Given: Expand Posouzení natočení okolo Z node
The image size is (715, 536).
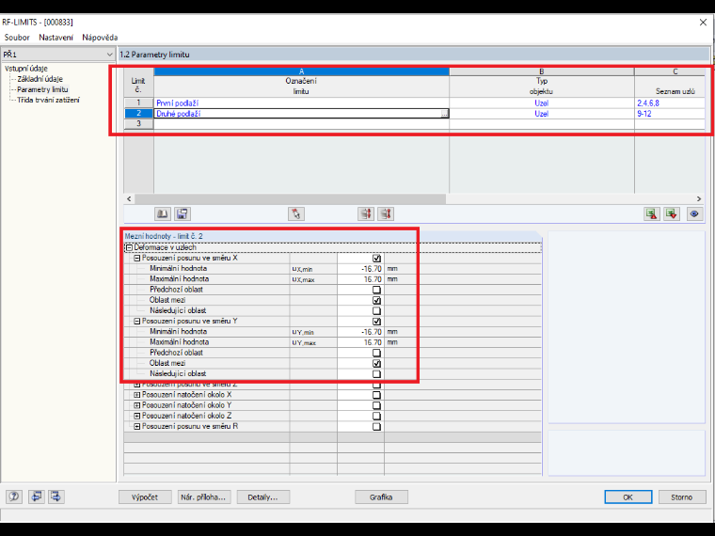Looking at the screenshot, I should [136, 416].
